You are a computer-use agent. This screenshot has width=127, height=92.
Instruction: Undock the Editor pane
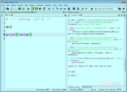(x=63, y=12)
